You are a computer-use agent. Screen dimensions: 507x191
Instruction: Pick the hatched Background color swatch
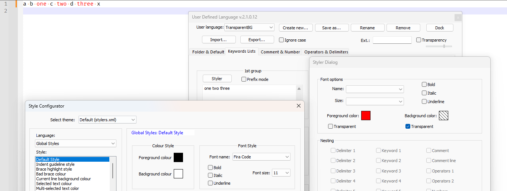coord(443,116)
